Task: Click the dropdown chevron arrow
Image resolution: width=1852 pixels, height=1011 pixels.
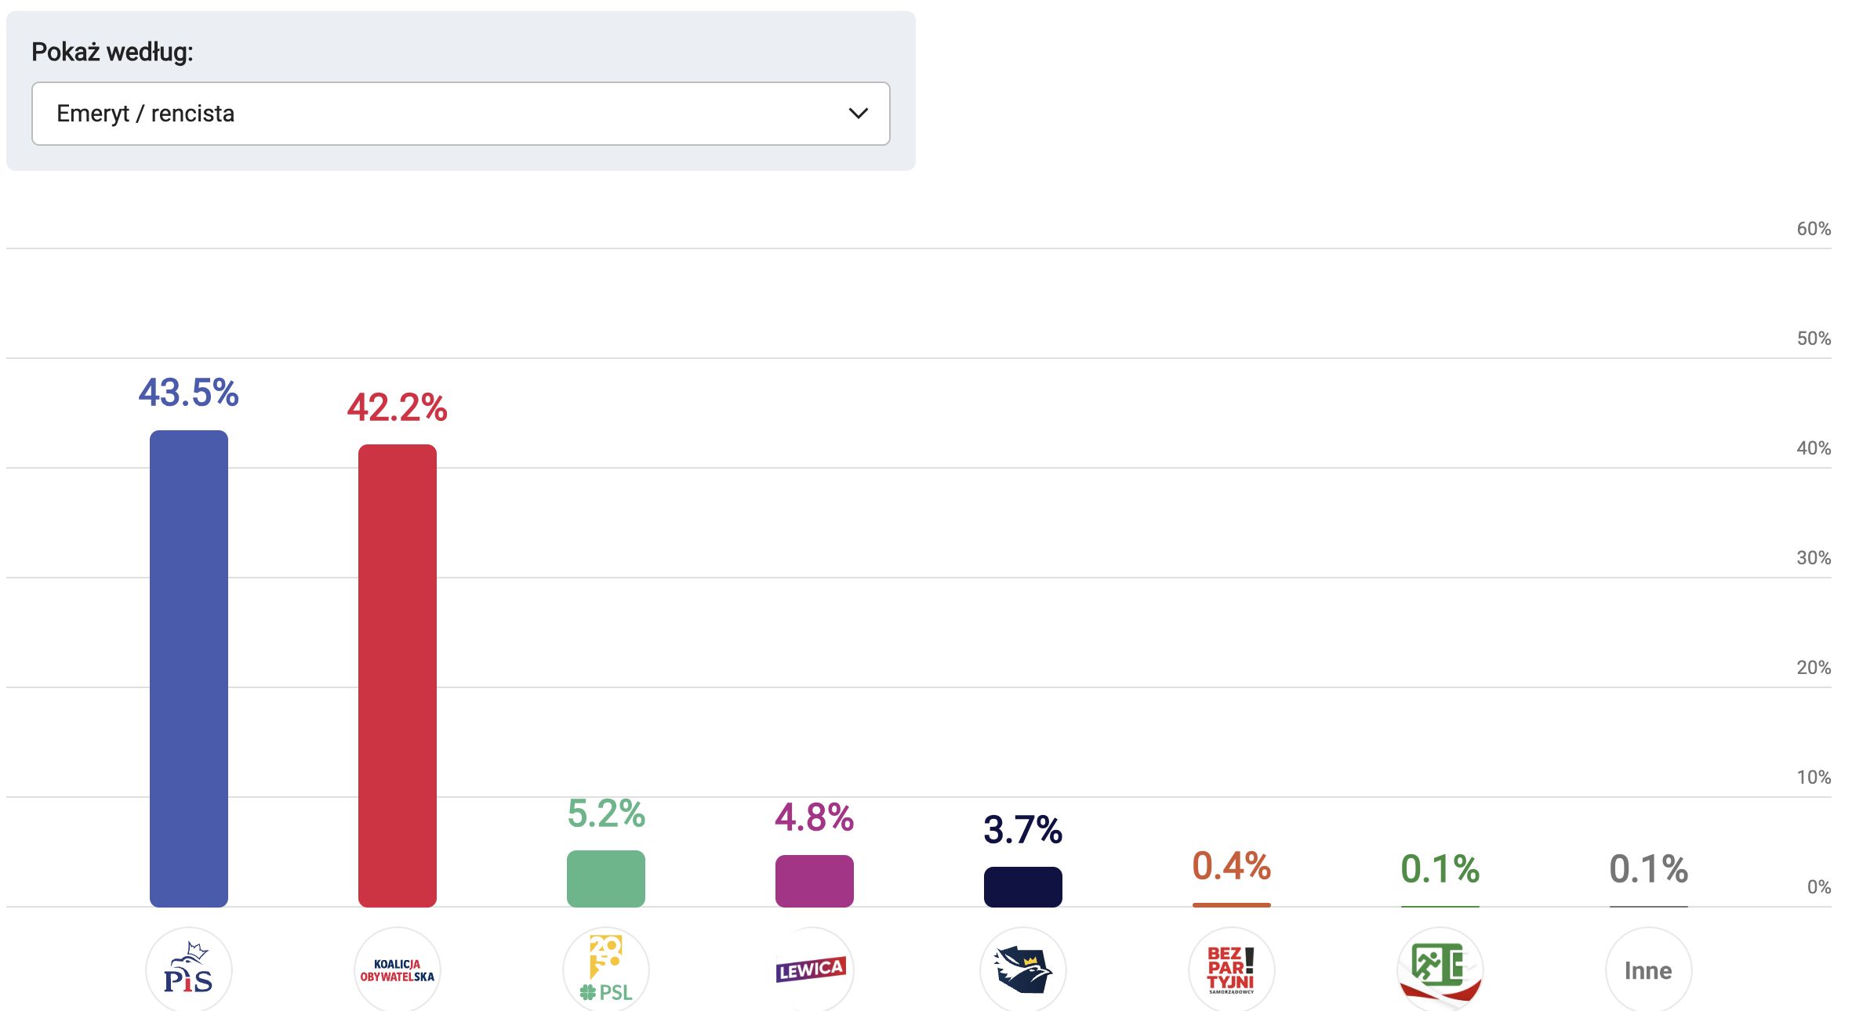Action: click(859, 114)
